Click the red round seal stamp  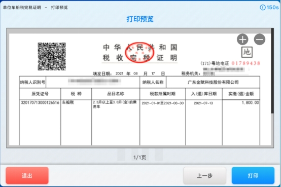pos(139,52)
